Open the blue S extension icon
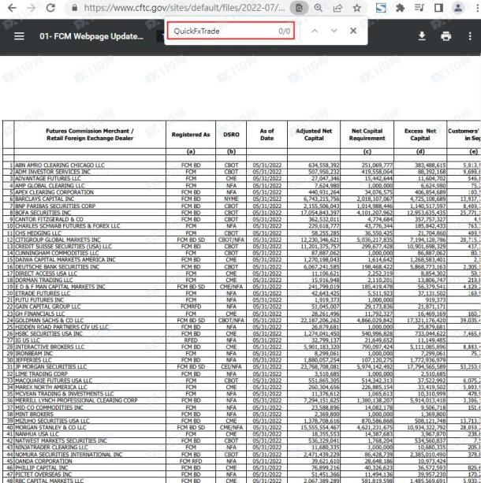 click(x=381, y=8)
